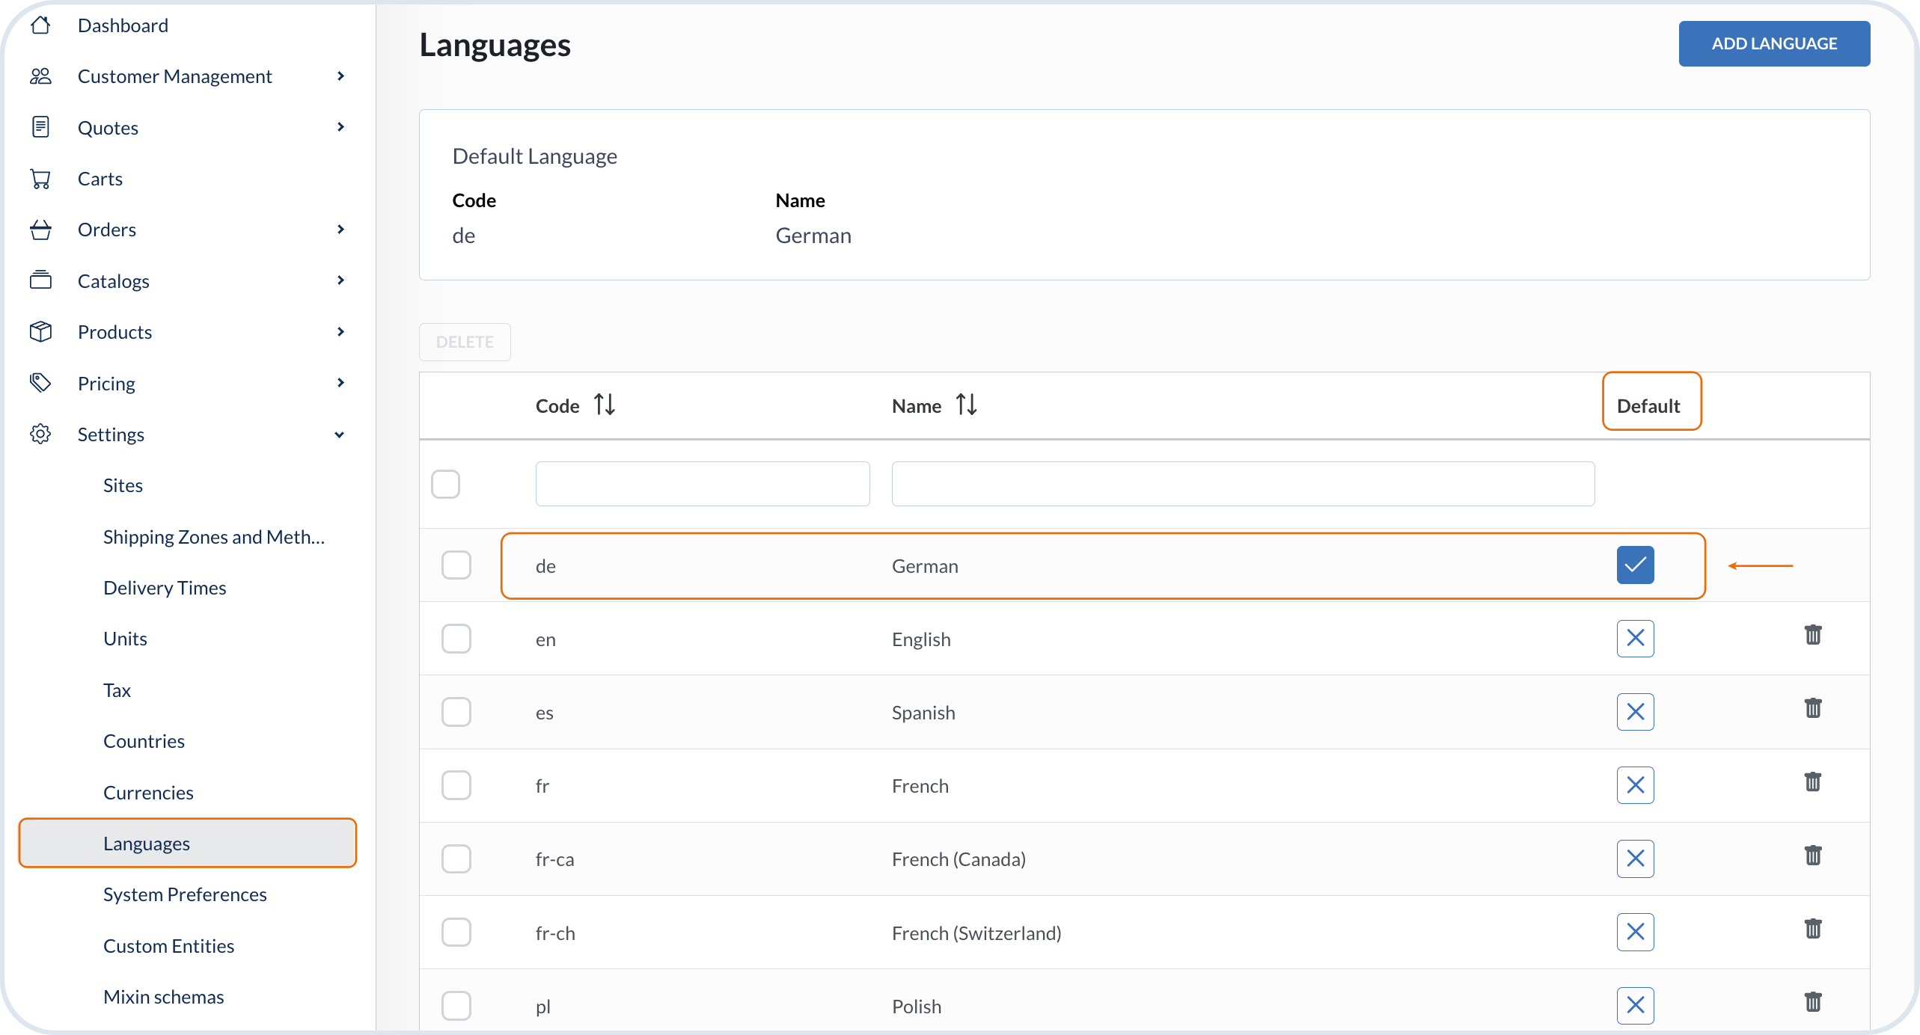Delete the English language with trash icon
The image size is (1920, 1035).
coord(1812,635)
